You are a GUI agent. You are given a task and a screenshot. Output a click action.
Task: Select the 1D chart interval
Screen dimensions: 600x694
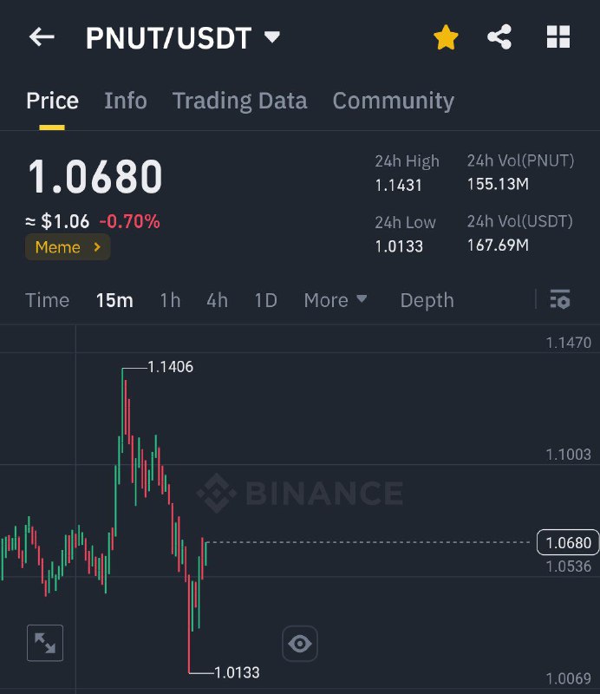click(265, 300)
